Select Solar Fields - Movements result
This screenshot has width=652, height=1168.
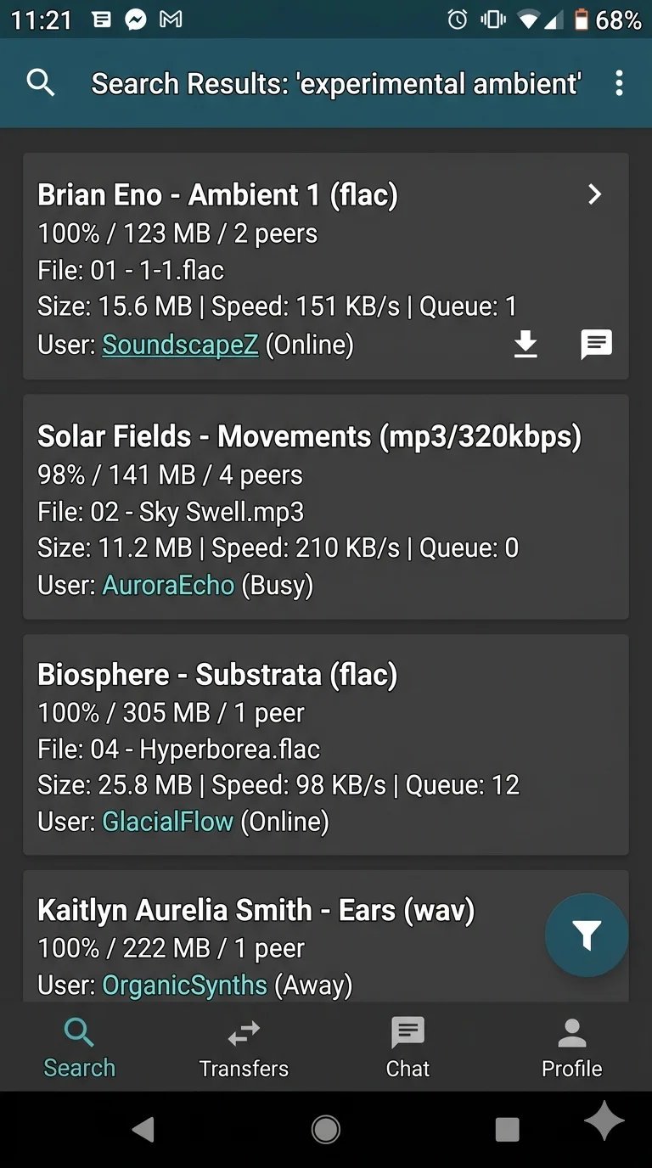click(326, 507)
